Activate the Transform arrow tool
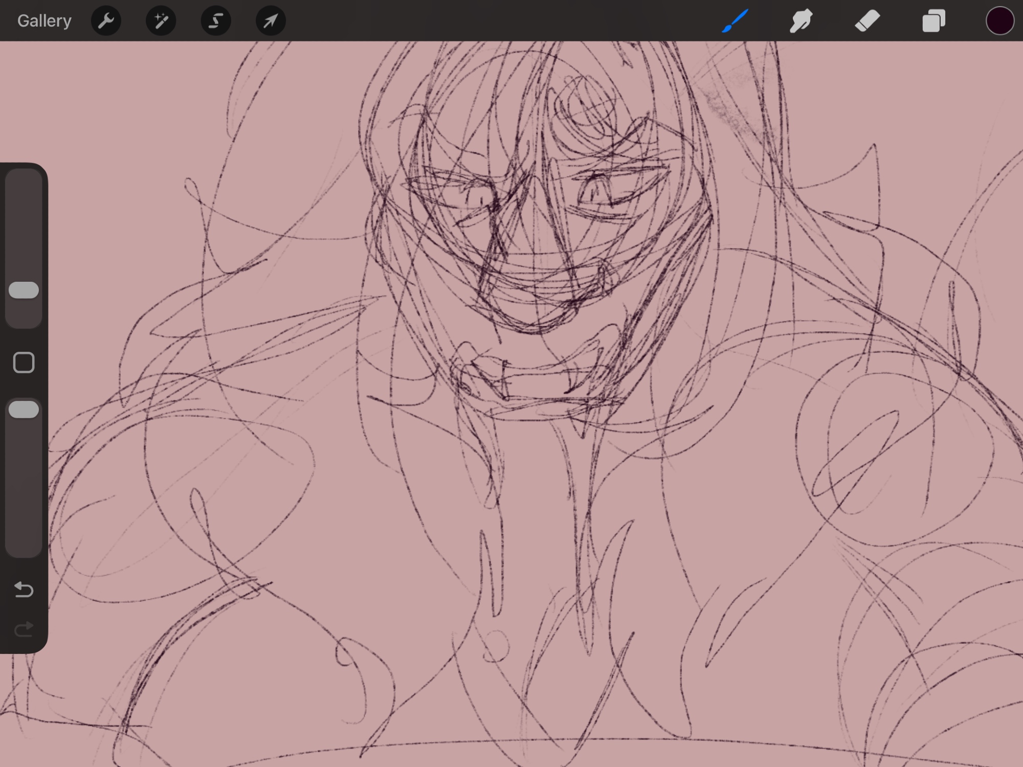Viewport: 1023px width, 767px height. click(271, 21)
